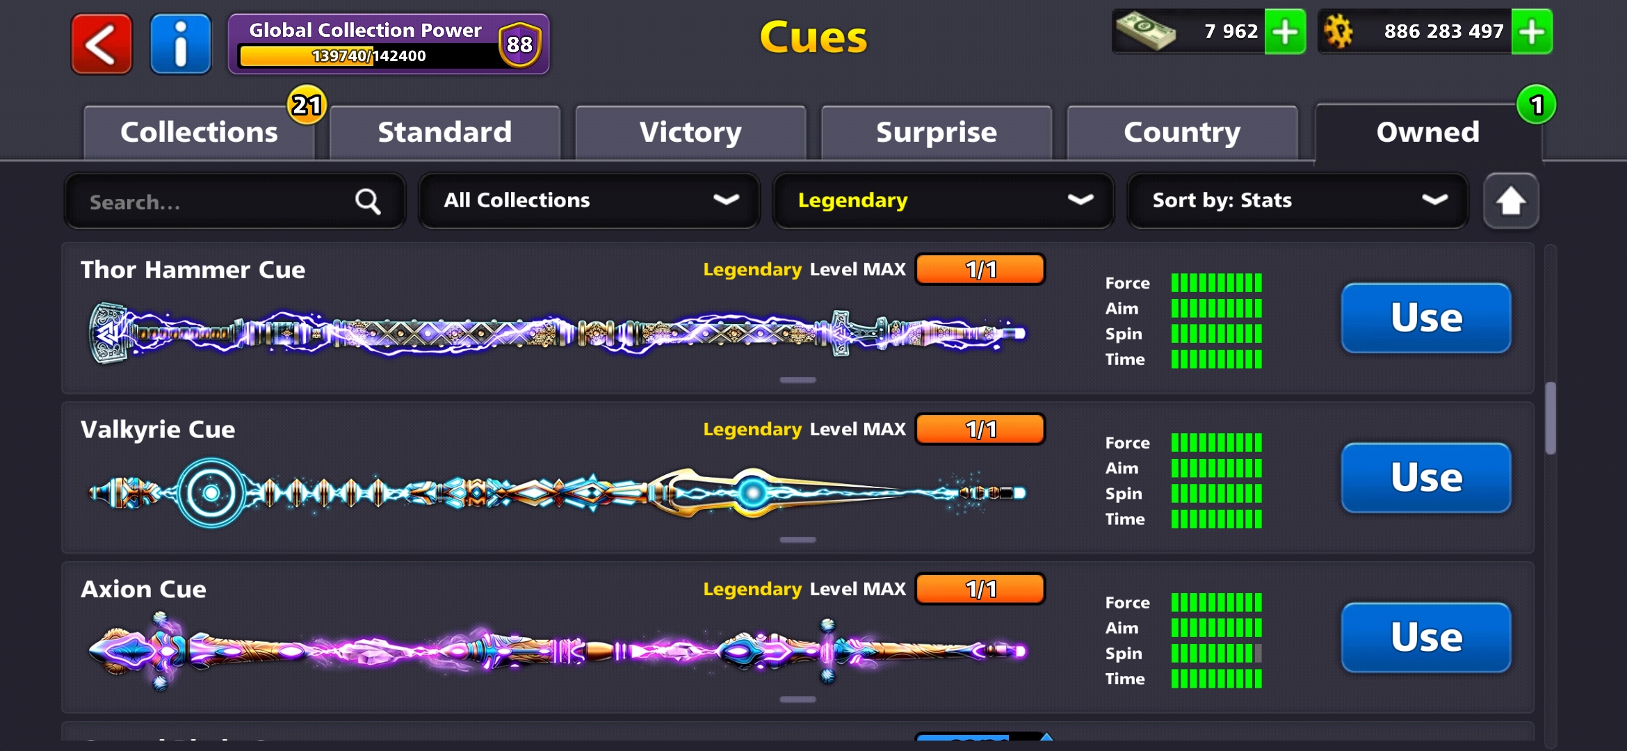This screenshot has height=751, width=1627.
Task: Switch to the Victory tab
Action: click(690, 132)
